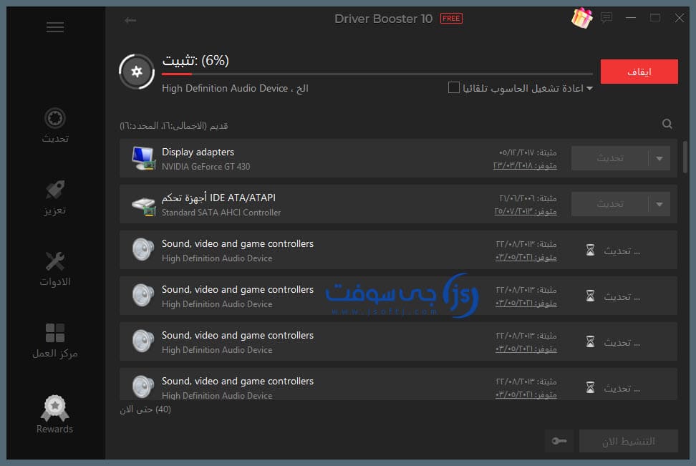The height and width of the screenshot is (466, 696).
Task: Enable اعادة تشغيل الحاسوب تلقائيا checkbox
Action: (454, 87)
